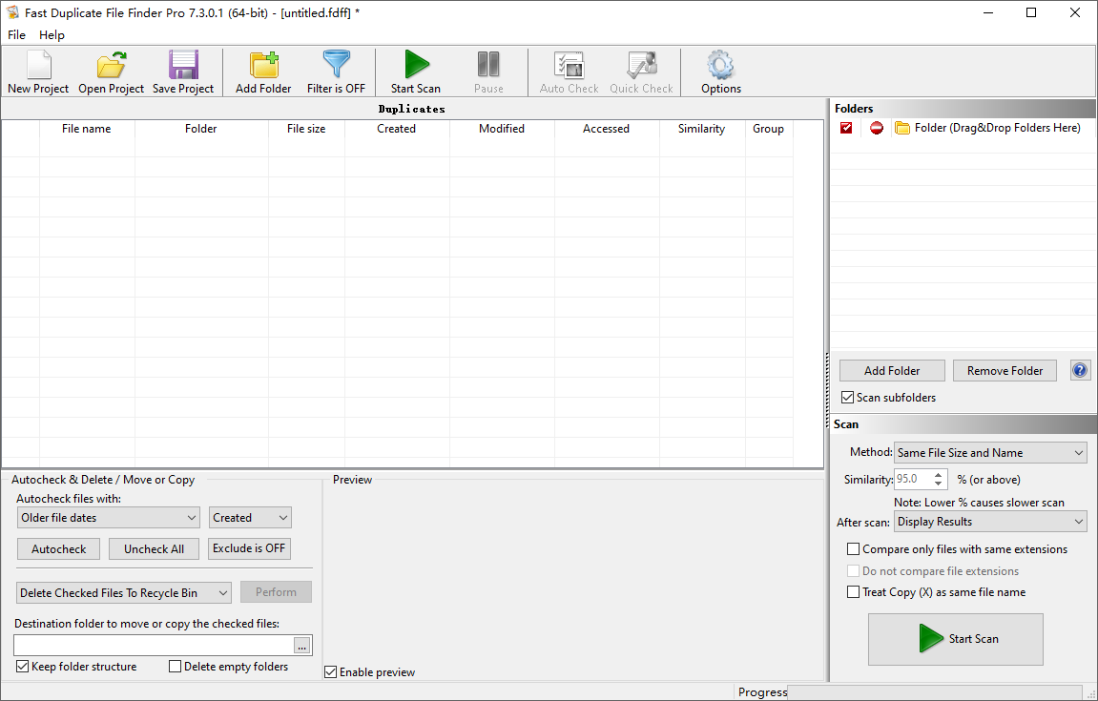Image resolution: width=1098 pixels, height=701 pixels.
Task: Click the Duplicates panel title
Action: pos(412,110)
